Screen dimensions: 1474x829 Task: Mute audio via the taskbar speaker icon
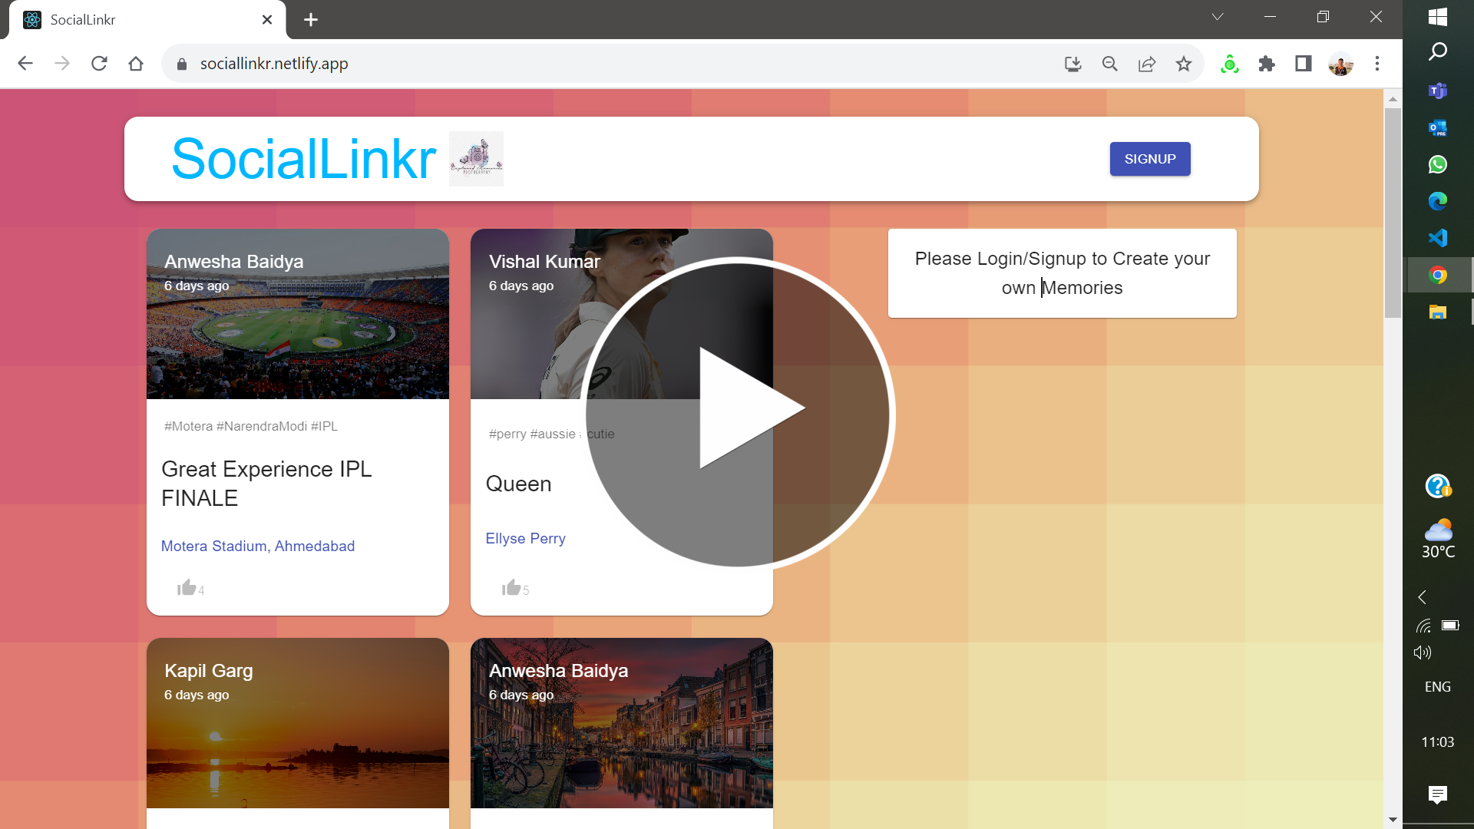[1422, 652]
